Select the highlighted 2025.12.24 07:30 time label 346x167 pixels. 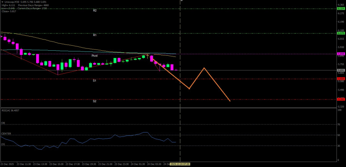click(x=180, y=164)
